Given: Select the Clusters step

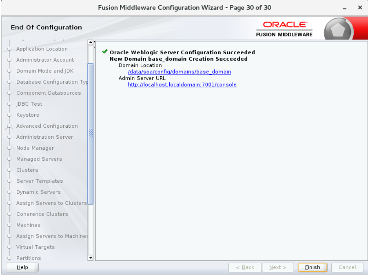Looking at the screenshot, I should [27, 170].
